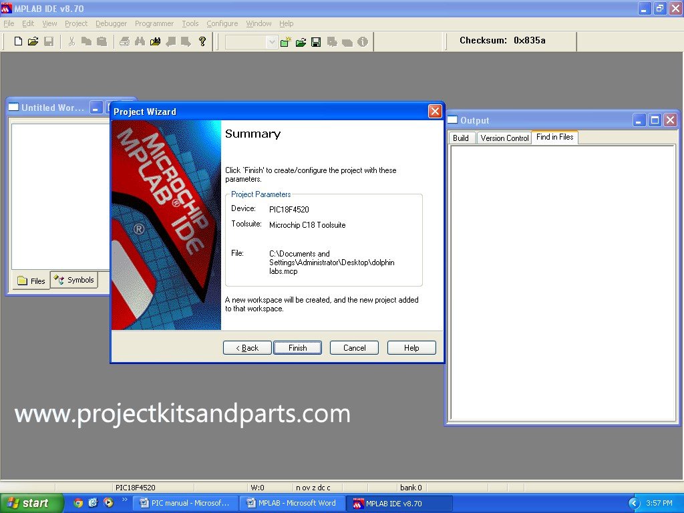Screen dimensions: 684x513
Task: Open the Debugger menu
Action: [111, 23]
